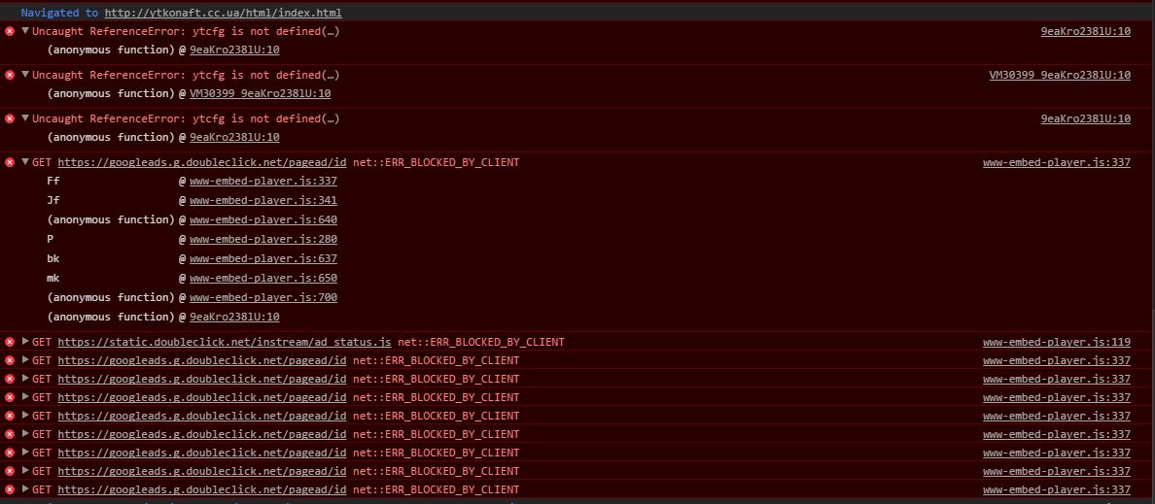Click error icon on the last console row
This screenshot has height=504, width=1155.
click(x=10, y=490)
